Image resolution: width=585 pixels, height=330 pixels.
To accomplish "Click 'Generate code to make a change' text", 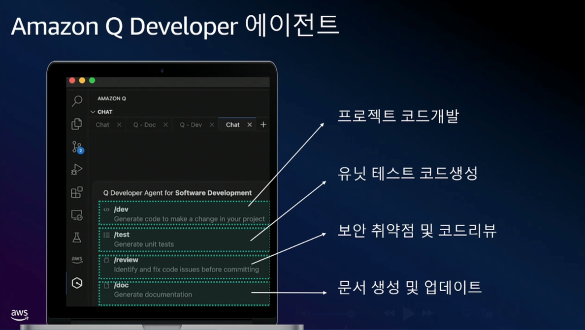I will pos(190,219).
